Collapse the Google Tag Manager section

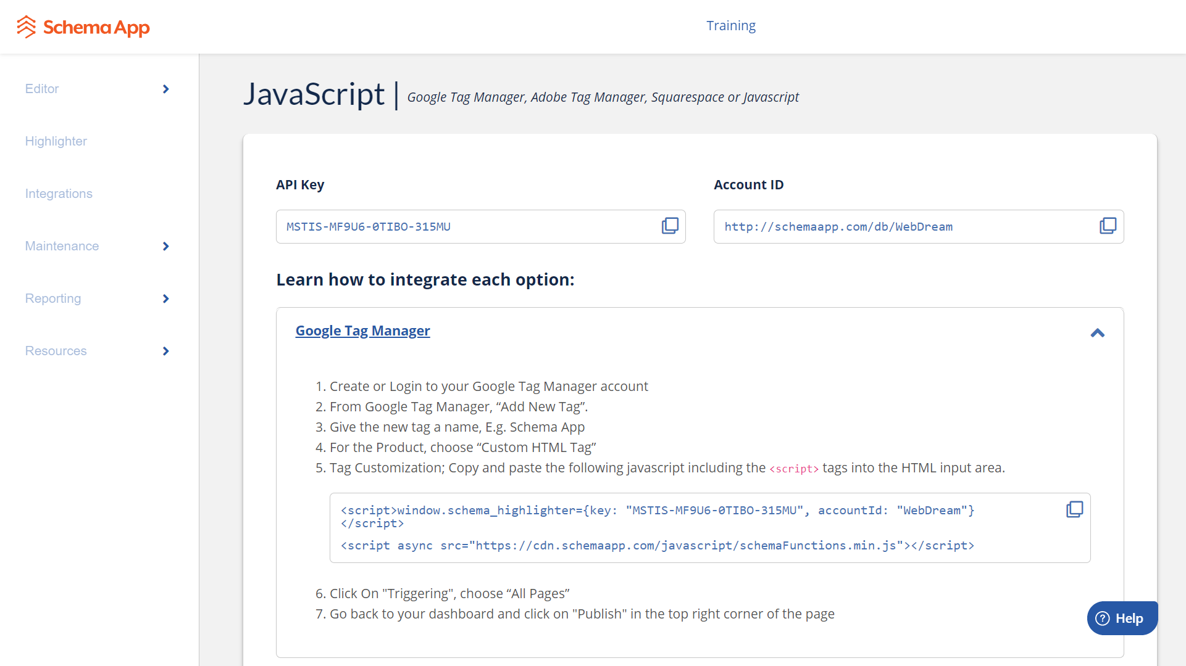point(1097,333)
